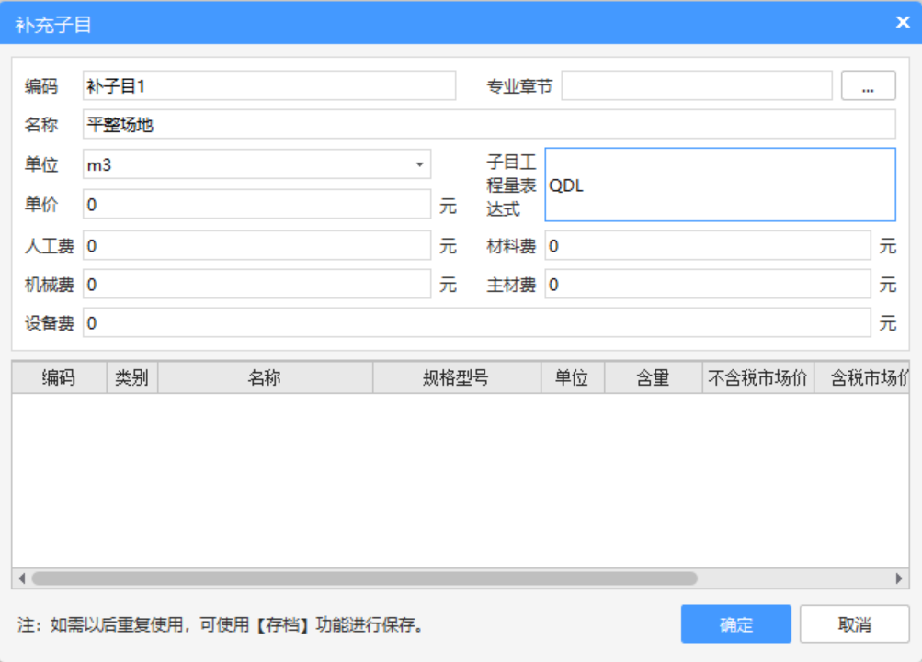This screenshot has height=662, width=922.
Task: Click the 类别 column header
Action: (132, 377)
